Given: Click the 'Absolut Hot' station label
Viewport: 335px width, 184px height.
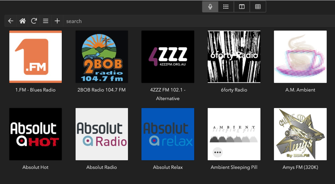Looking at the screenshot, I should tap(36, 167).
